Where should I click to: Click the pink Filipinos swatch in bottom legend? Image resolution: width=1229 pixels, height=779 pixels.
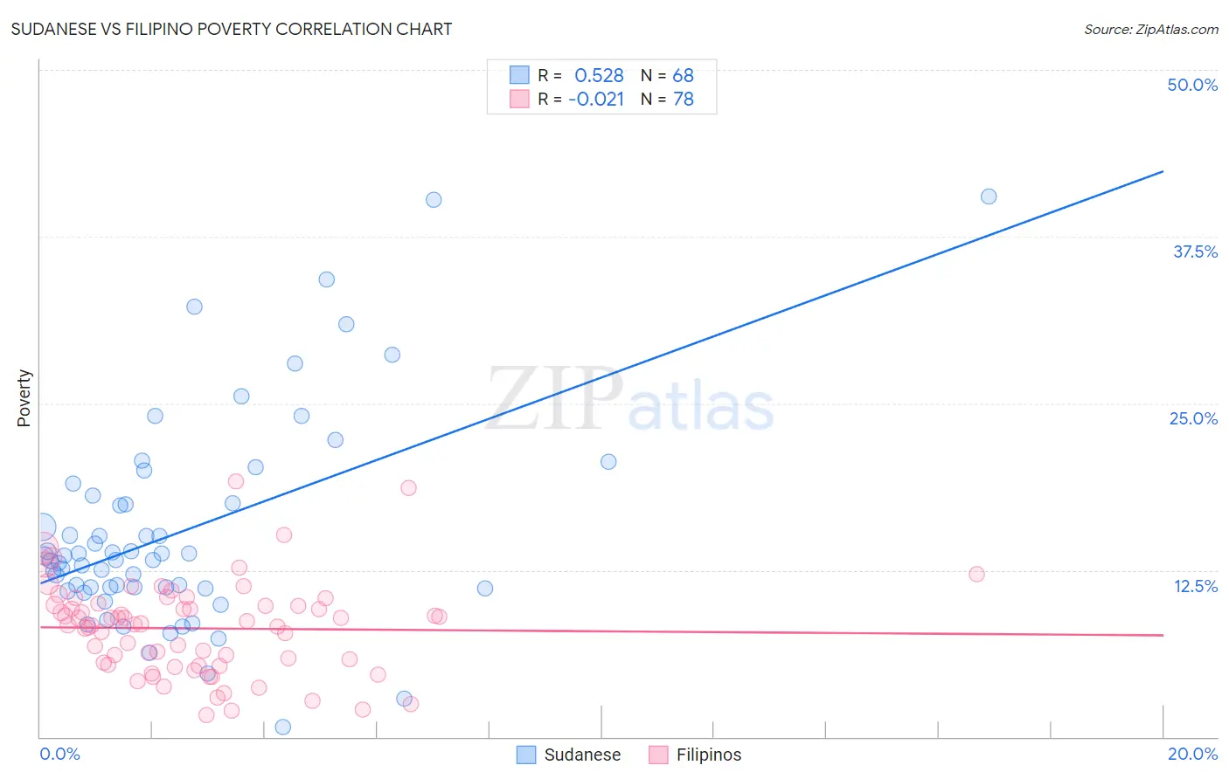pyautogui.click(x=658, y=755)
